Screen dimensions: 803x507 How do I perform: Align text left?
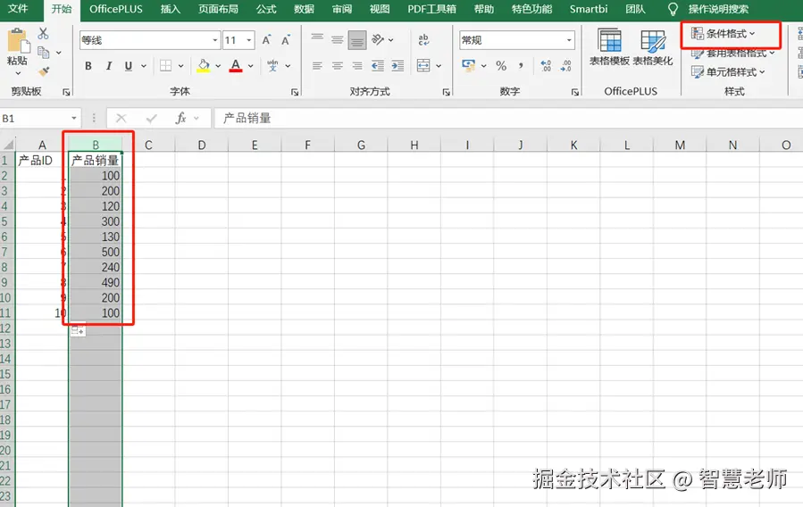[x=317, y=66]
